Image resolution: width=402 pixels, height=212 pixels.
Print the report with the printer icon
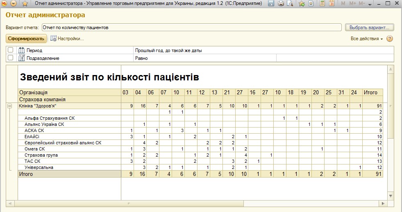point(281,3)
